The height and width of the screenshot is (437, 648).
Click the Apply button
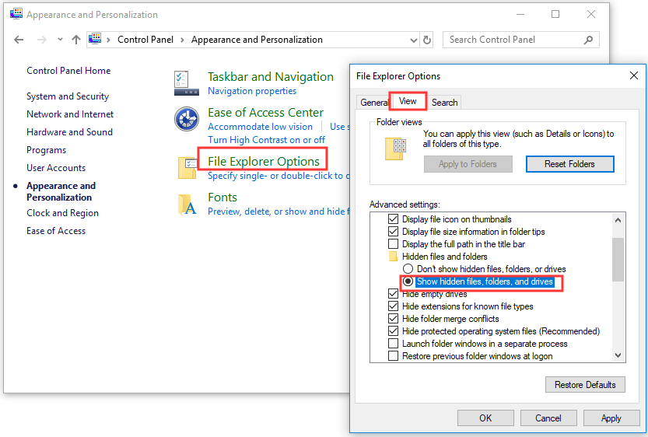click(611, 418)
